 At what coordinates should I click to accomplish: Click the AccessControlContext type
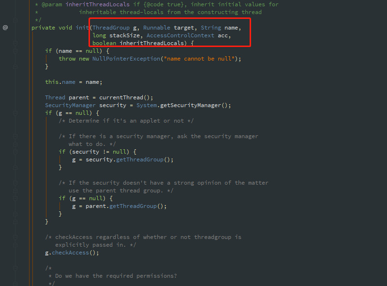pyautogui.click(x=180, y=35)
